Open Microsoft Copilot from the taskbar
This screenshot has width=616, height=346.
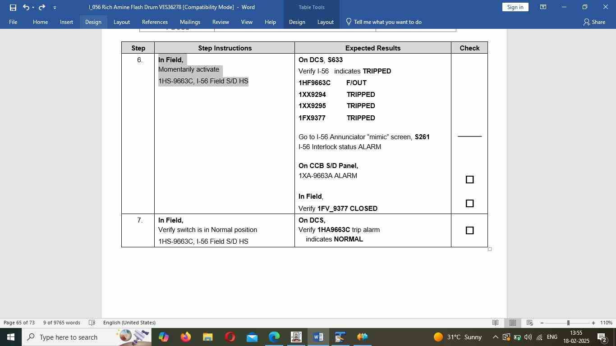coord(164,337)
